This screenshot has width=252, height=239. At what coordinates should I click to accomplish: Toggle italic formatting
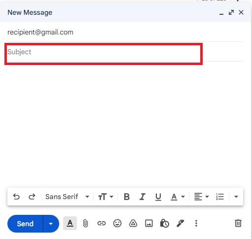point(143,197)
